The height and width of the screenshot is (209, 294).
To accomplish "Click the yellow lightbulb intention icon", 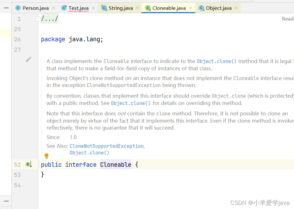I will [47, 156].
